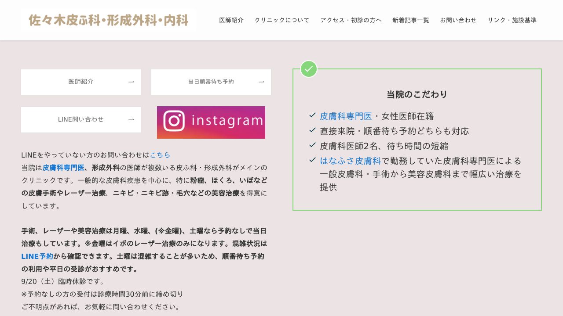The height and width of the screenshot is (316, 563).
Task: Click the green checkmark circle badge
Action: tap(309, 69)
